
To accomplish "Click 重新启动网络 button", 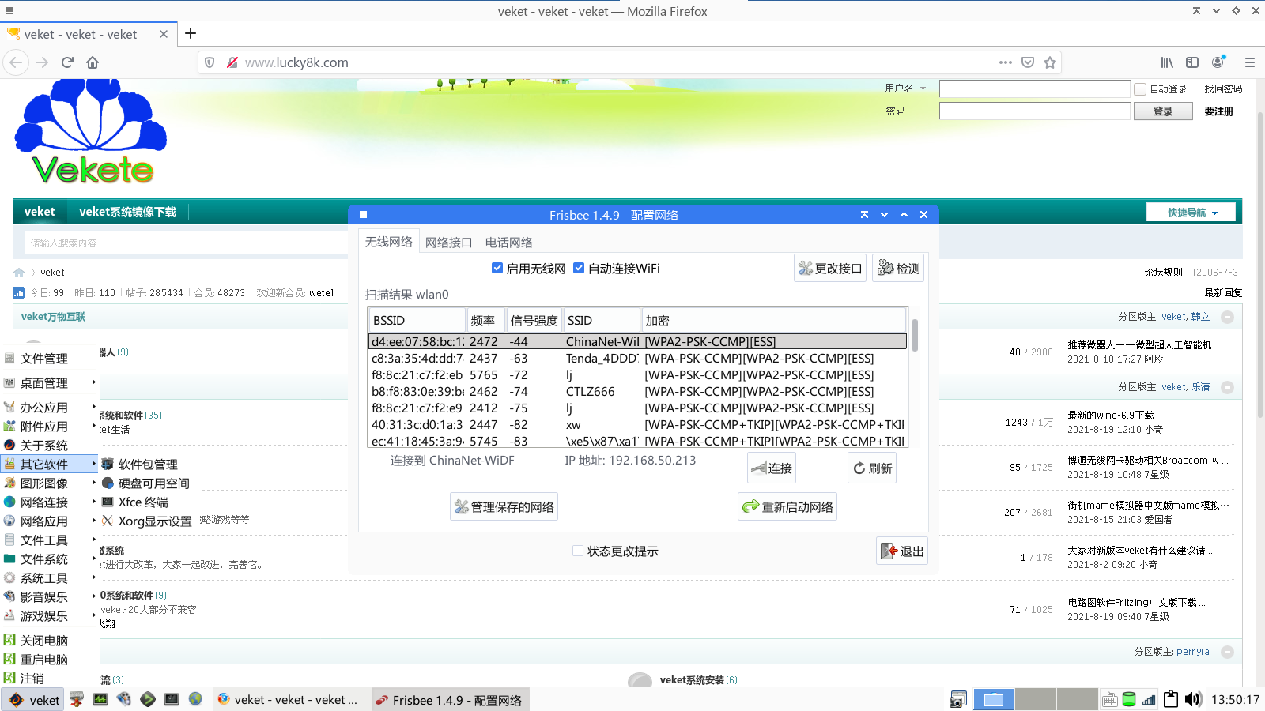I will click(787, 506).
